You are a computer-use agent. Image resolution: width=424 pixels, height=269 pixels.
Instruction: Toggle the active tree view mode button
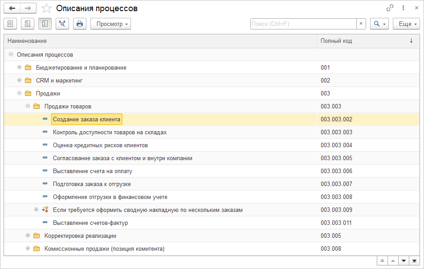pyautogui.click(x=45, y=24)
